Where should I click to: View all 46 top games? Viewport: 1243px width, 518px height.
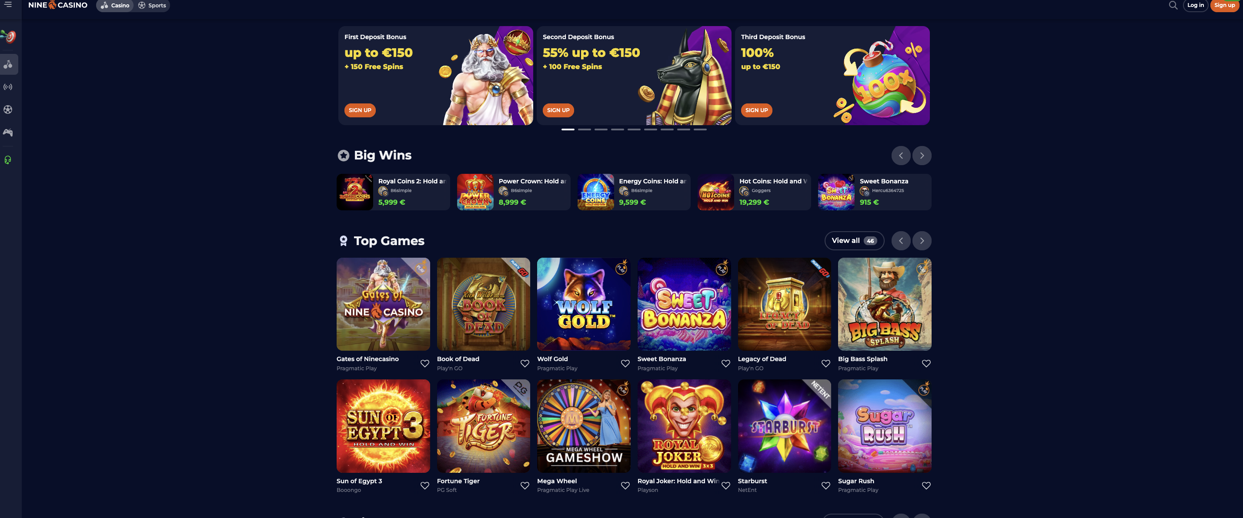point(854,241)
